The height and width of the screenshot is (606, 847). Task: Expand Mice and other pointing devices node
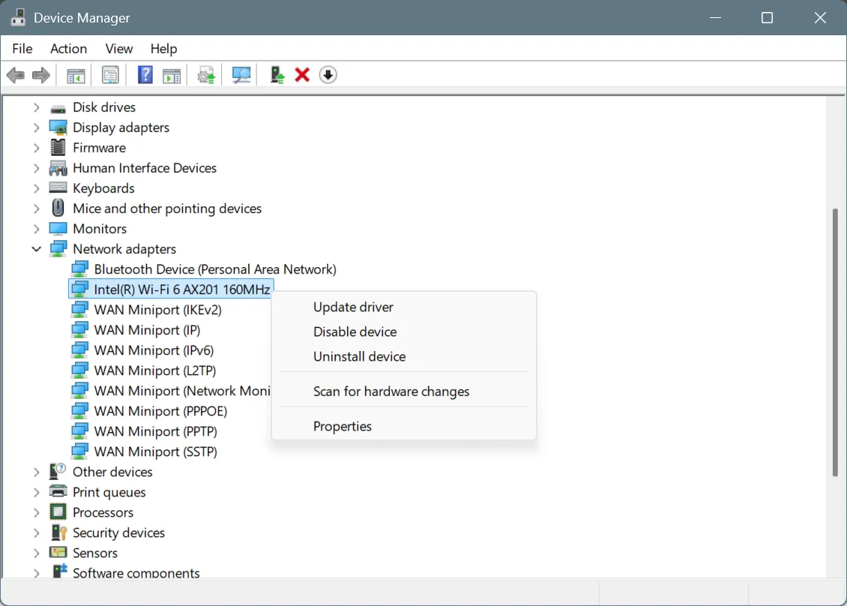point(36,208)
